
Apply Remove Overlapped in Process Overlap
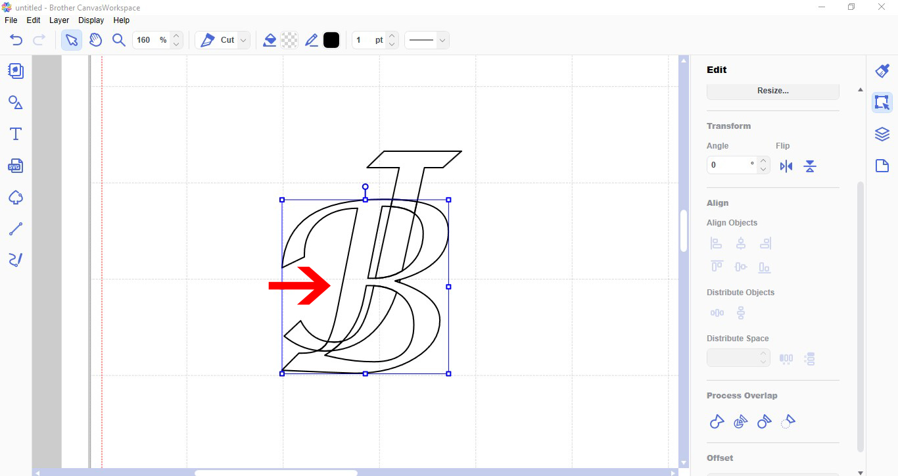(788, 421)
